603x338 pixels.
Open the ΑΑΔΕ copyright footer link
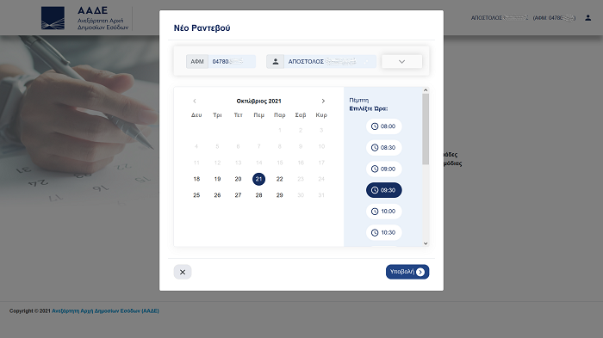(x=105, y=310)
